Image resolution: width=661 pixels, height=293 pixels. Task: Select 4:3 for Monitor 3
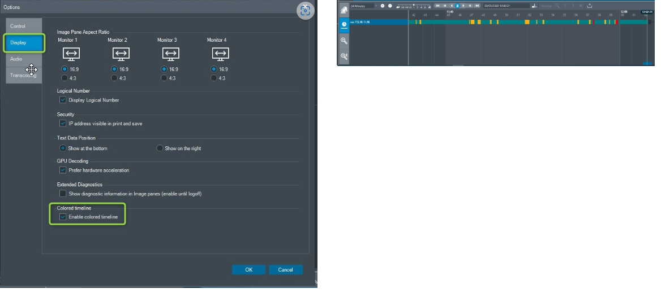pos(164,78)
